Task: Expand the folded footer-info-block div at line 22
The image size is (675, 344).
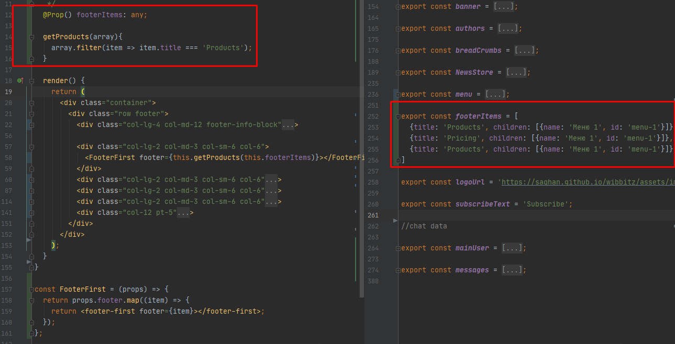Action: pos(31,124)
